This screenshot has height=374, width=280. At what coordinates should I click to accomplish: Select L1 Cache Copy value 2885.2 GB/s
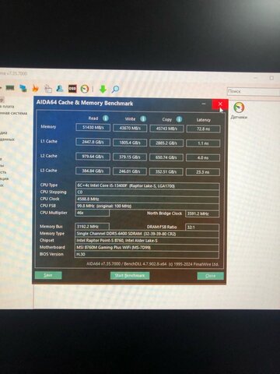pyautogui.click(x=166, y=143)
